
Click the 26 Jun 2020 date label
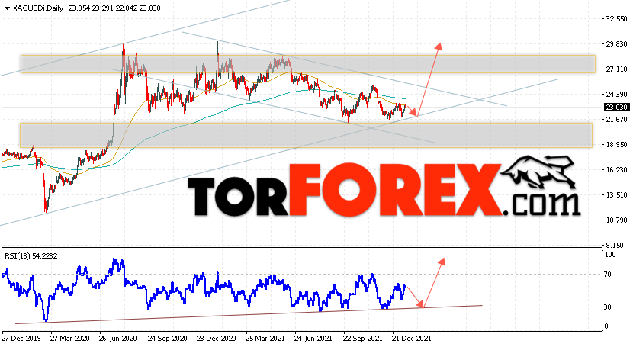[x=118, y=338]
